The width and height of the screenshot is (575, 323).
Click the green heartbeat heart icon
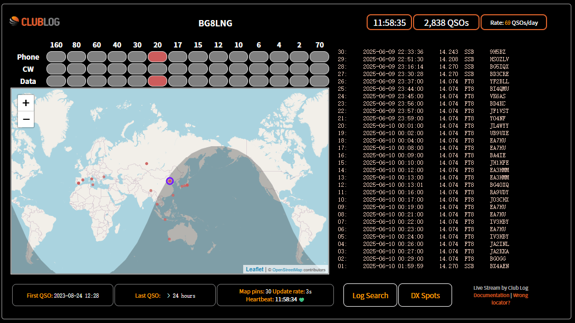301,299
